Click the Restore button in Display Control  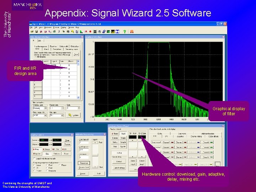point(67,144)
